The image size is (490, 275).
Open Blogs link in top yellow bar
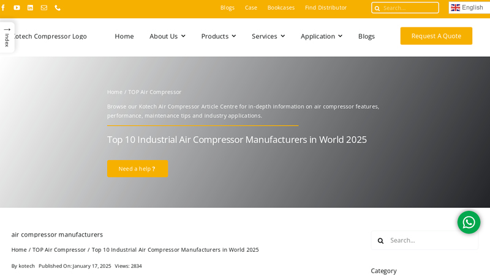tap(227, 7)
